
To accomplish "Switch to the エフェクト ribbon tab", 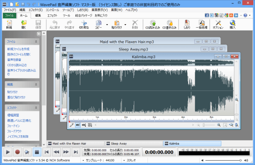I will [52, 15].
